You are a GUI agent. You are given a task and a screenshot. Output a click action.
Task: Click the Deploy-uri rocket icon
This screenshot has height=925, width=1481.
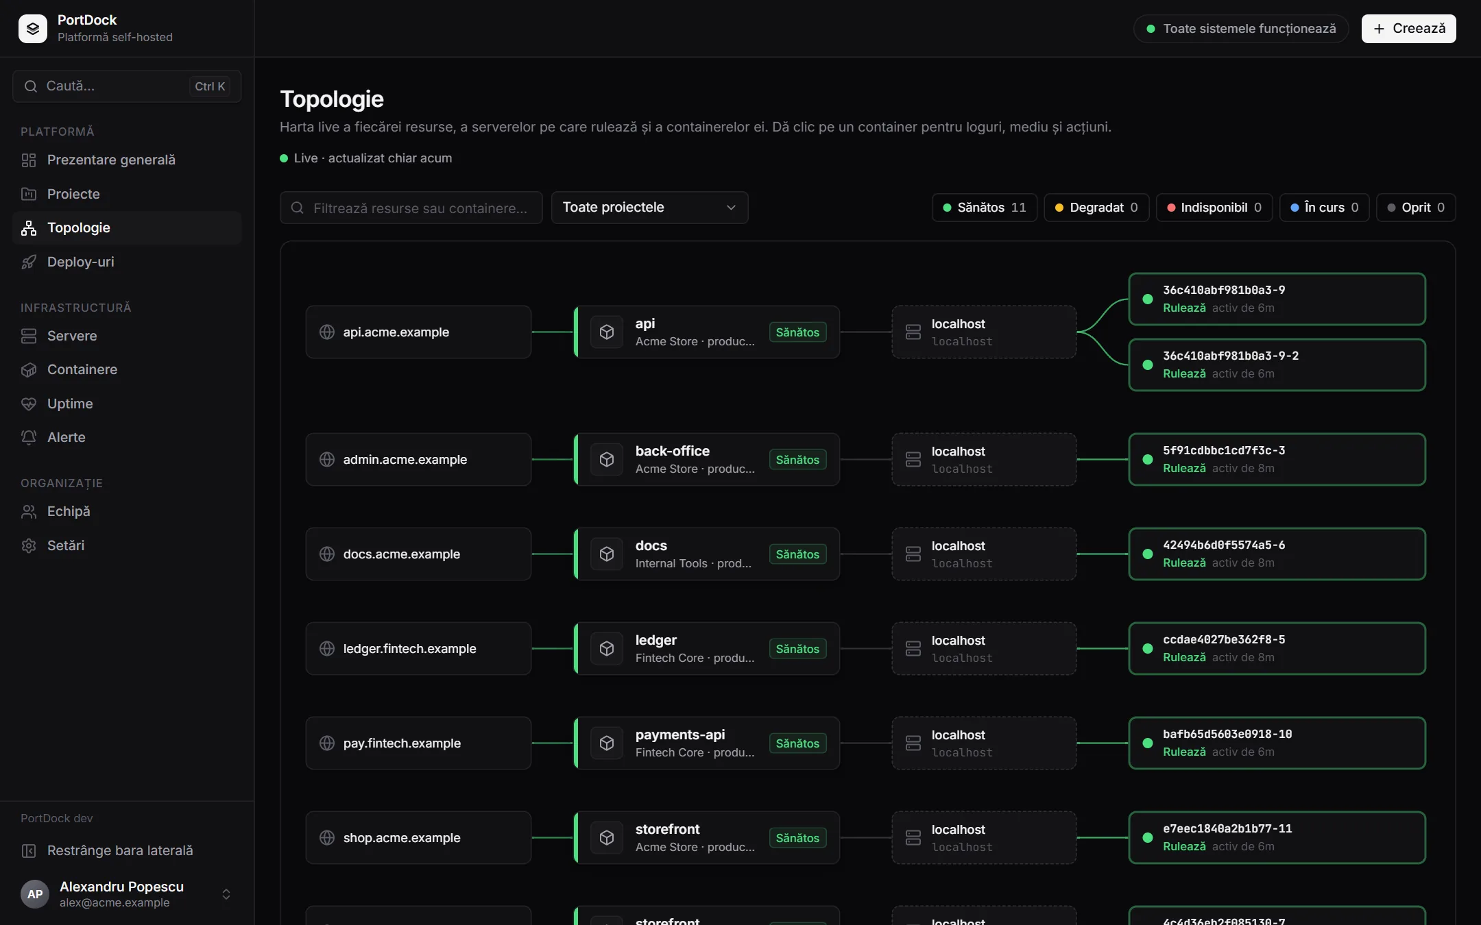[29, 262]
